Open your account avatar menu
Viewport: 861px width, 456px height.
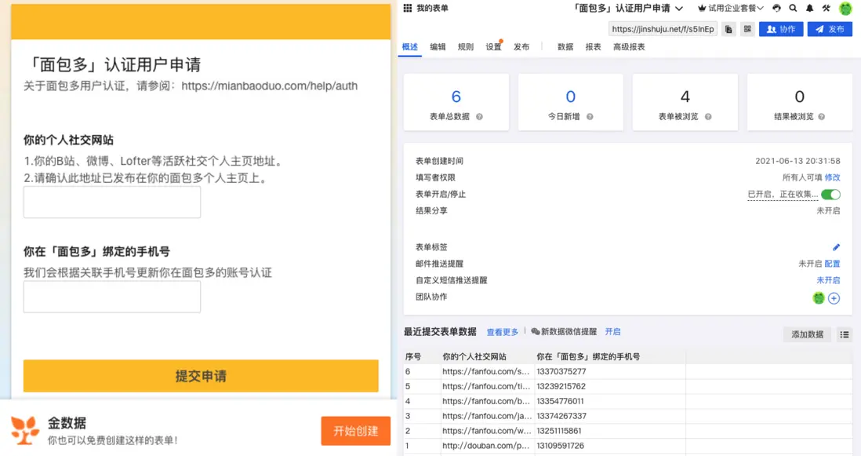pos(845,8)
